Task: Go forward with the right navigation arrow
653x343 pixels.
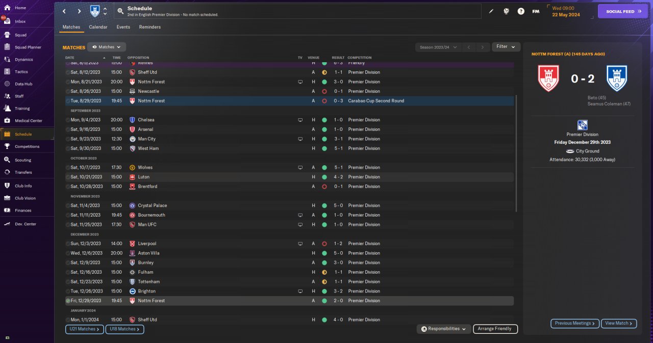Action: [x=79, y=11]
